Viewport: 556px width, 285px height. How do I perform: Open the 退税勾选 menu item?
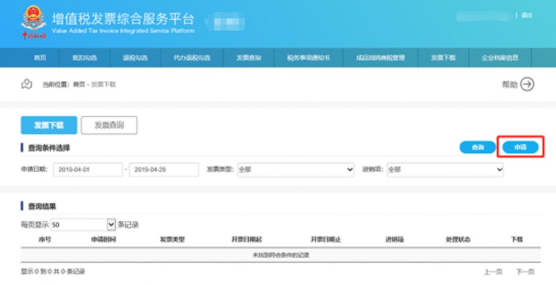click(135, 58)
